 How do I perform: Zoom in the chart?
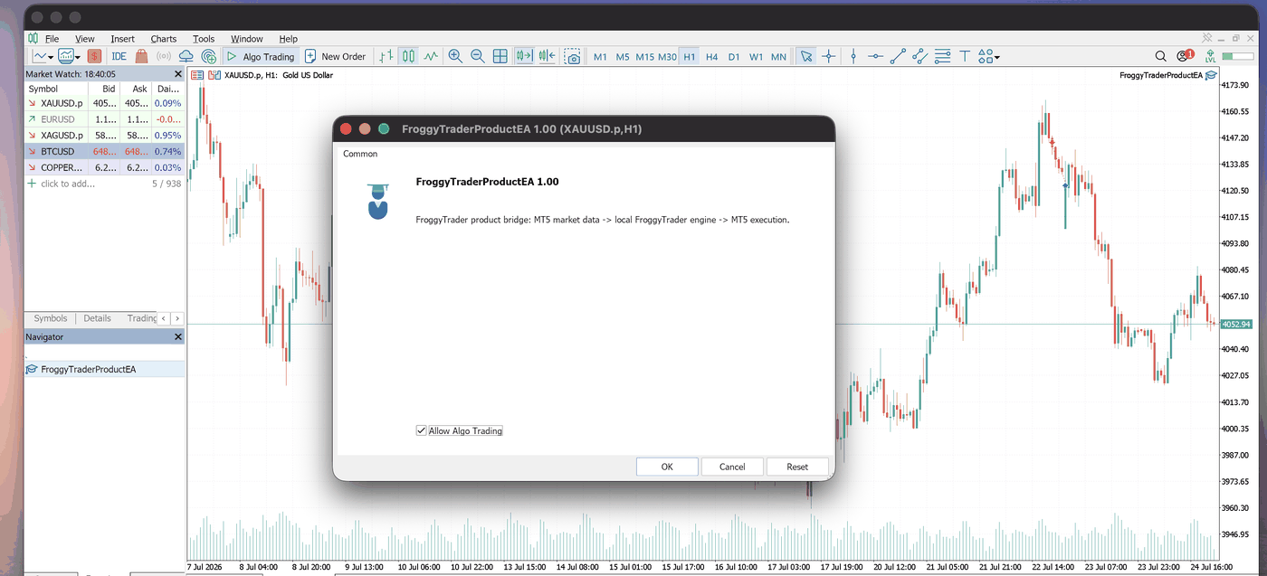pos(455,56)
